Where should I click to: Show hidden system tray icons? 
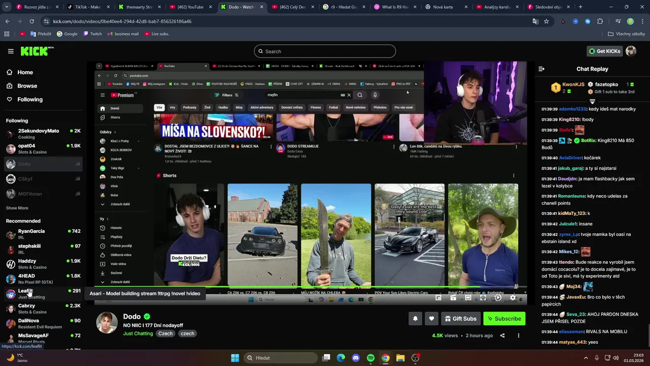[x=586, y=358]
